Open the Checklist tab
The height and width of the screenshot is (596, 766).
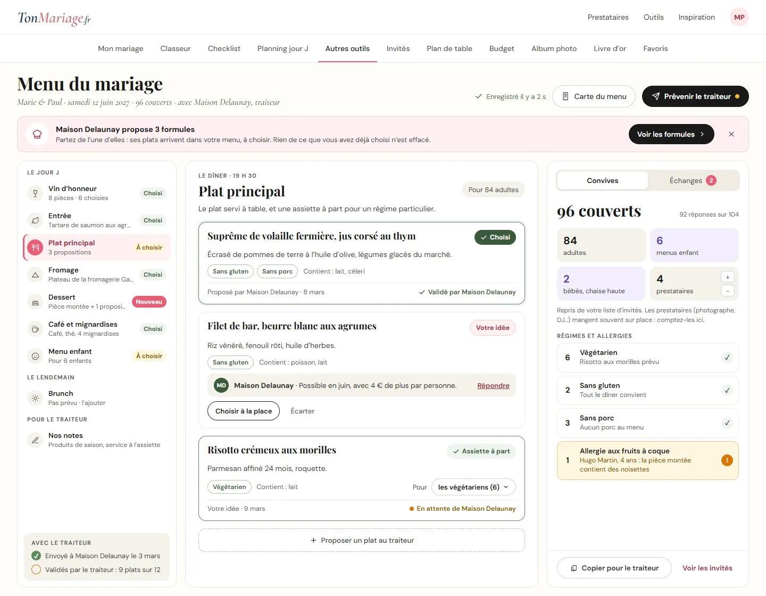[224, 48]
